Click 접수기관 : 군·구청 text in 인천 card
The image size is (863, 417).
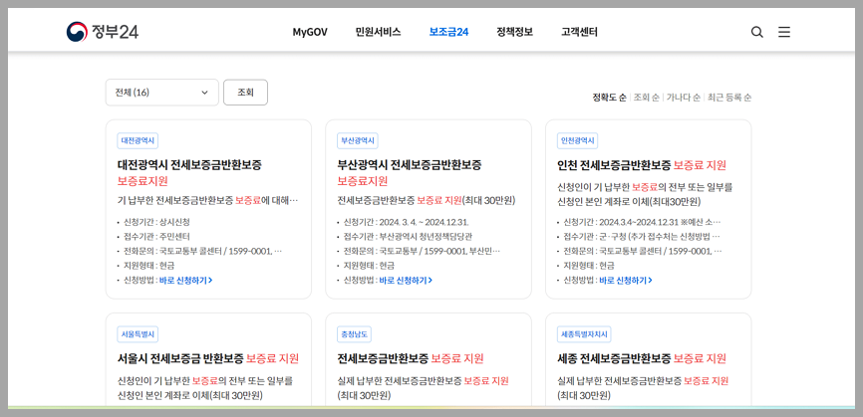coord(642,237)
